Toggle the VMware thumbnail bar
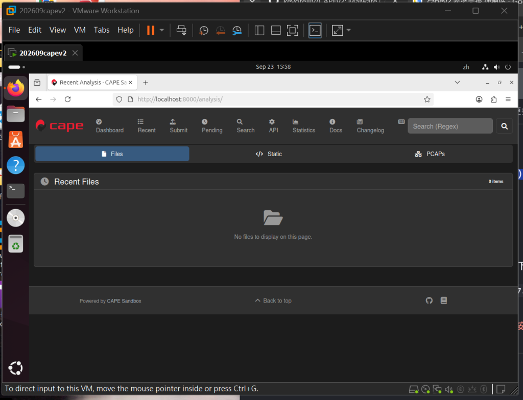The width and height of the screenshot is (523, 400). tap(276, 30)
